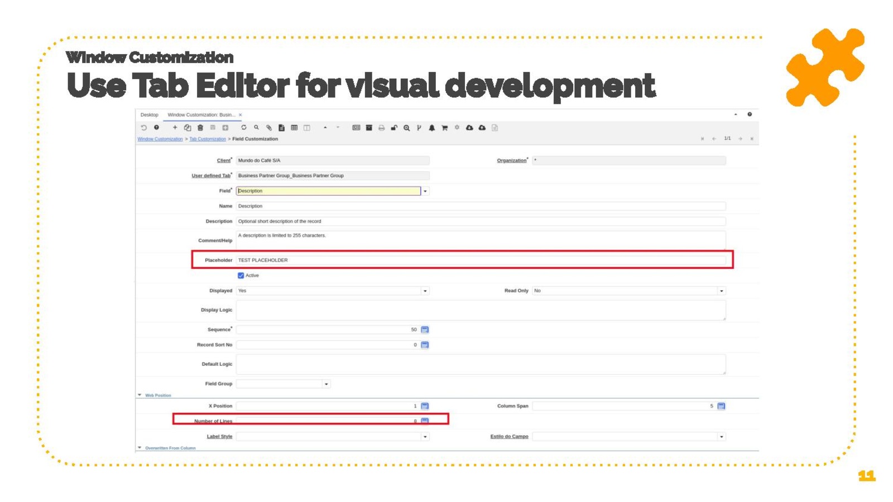
Task: Click the Delete Record trash icon
Action: click(200, 128)
